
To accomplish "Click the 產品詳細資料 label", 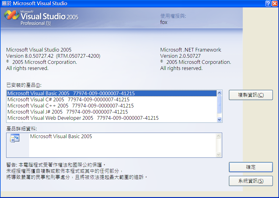I will click(x=21, y=129).
